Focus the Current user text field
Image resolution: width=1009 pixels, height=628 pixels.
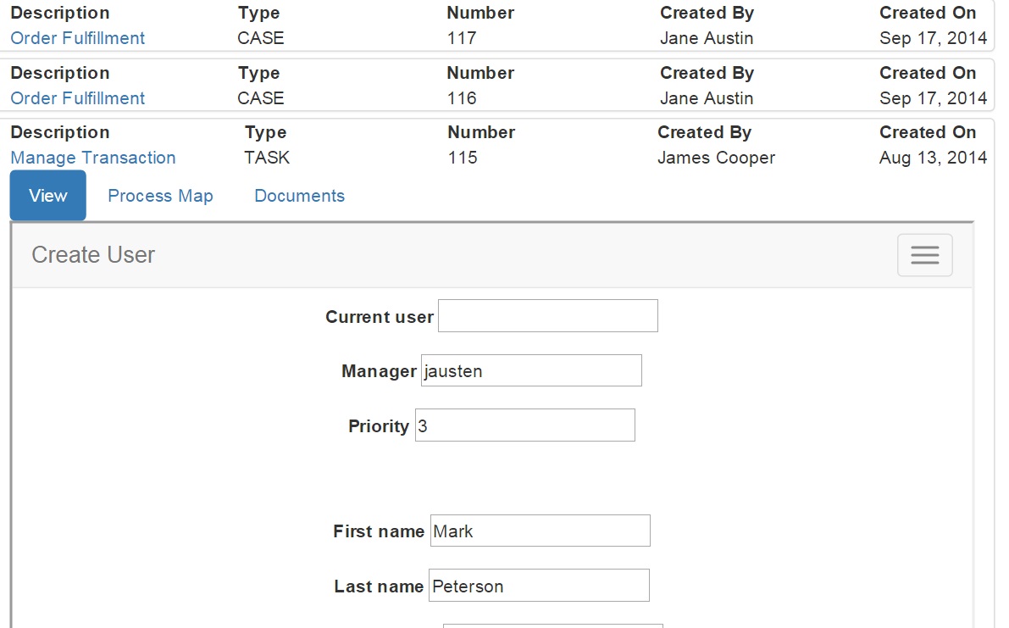(547, 316)
